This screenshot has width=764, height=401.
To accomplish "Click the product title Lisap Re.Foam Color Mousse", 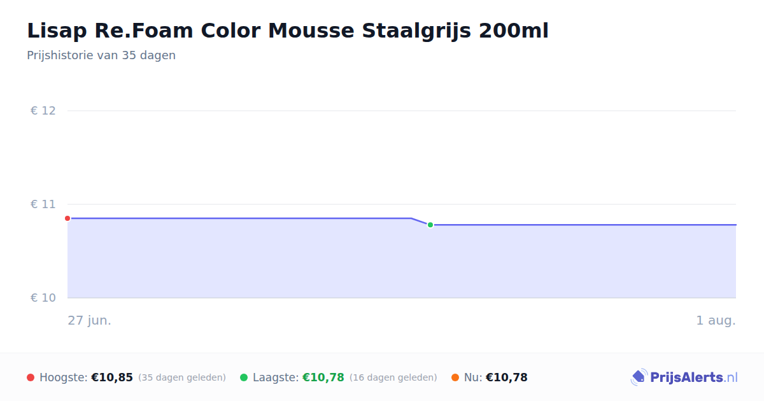I will (287, 31).
